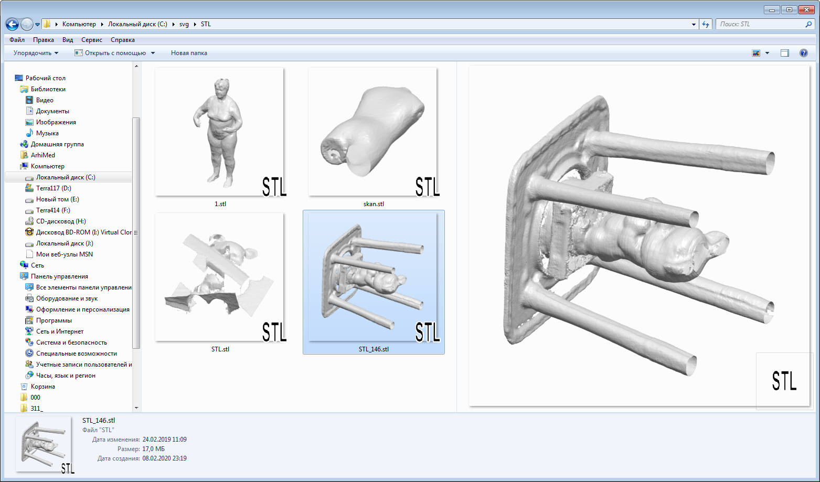Click the 'Сеть' network icon
The width and height of the screenshot is (820, 482).
pos(24,265)
